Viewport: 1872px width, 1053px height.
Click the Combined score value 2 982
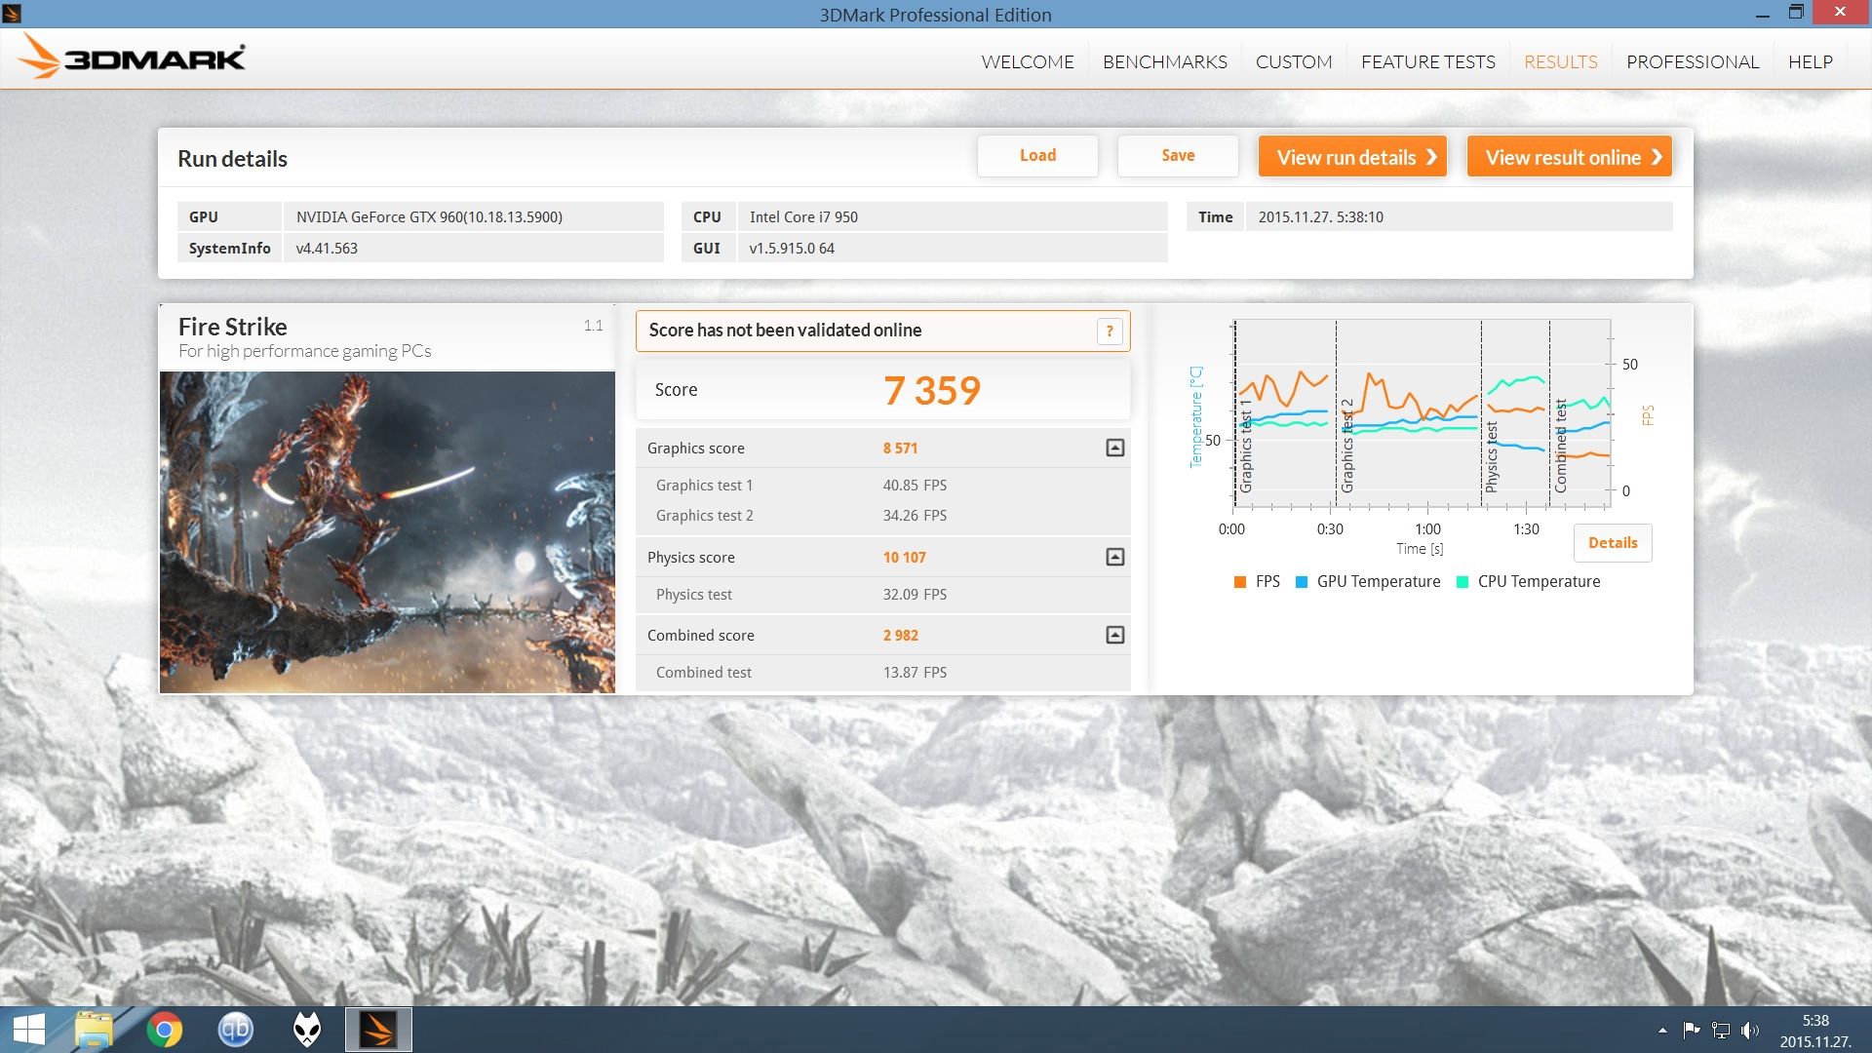tap(900, 636)
